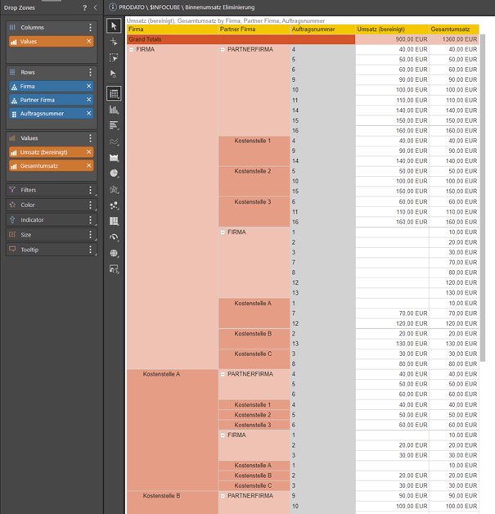Viewport: 495px width, 514px height.
Task: Open the Columns zone options menu
Action: pos(91,28)
